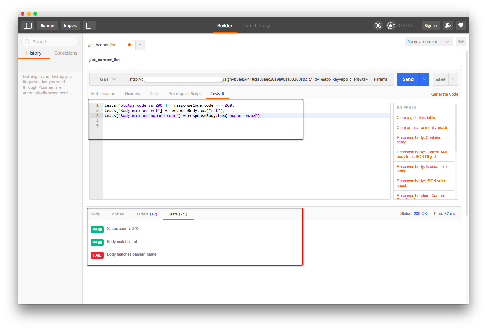Click the '37 ms' time value
The image size is (487, 330).
450,214
